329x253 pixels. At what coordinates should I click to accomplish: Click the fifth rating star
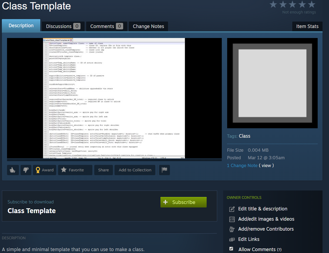[312, 4]
